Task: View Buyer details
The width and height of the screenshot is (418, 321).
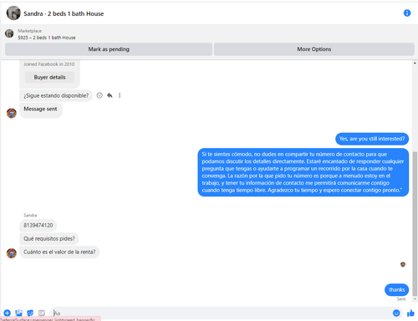Action: coord(49,77)
